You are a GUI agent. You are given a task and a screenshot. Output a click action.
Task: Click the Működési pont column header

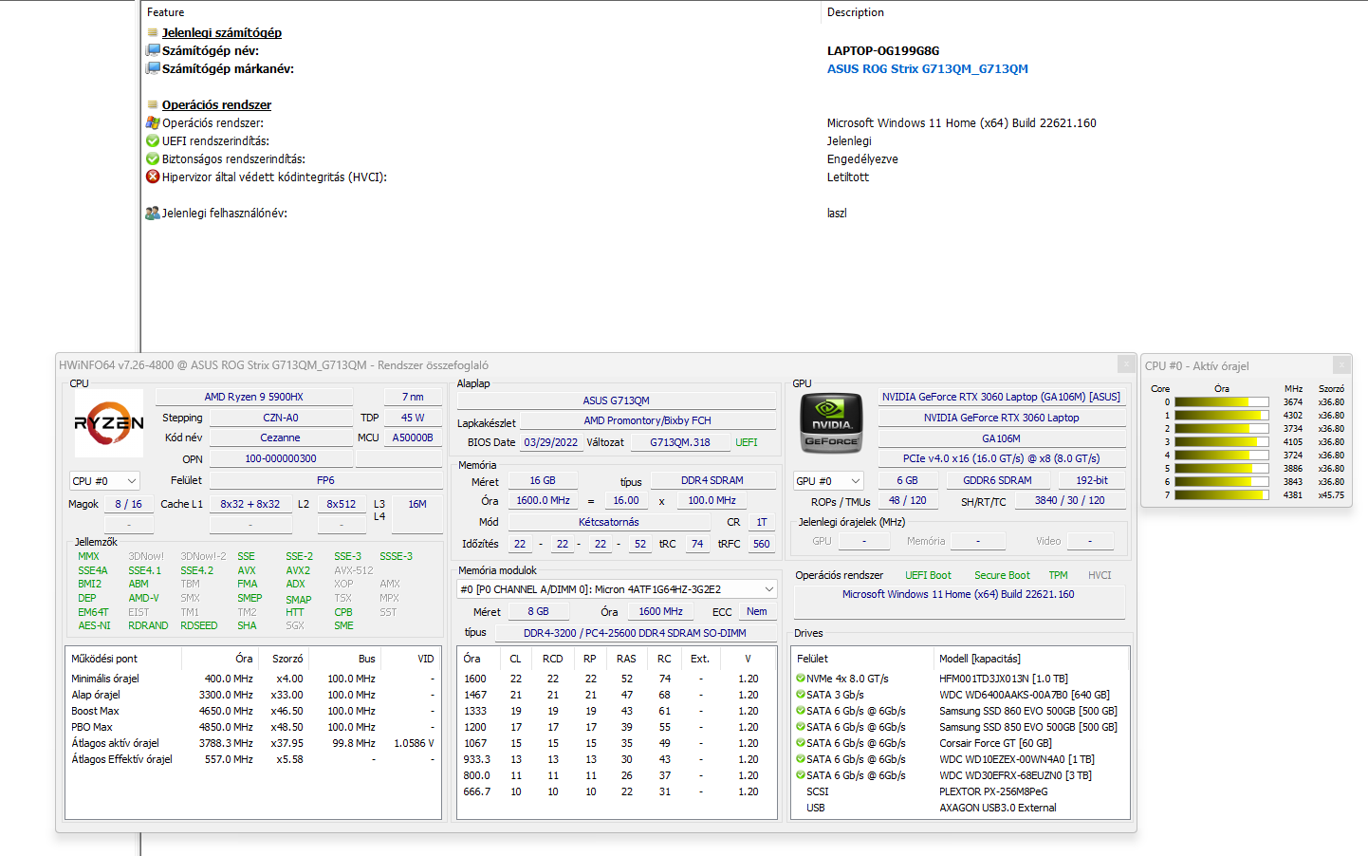(x=104, y=659)
